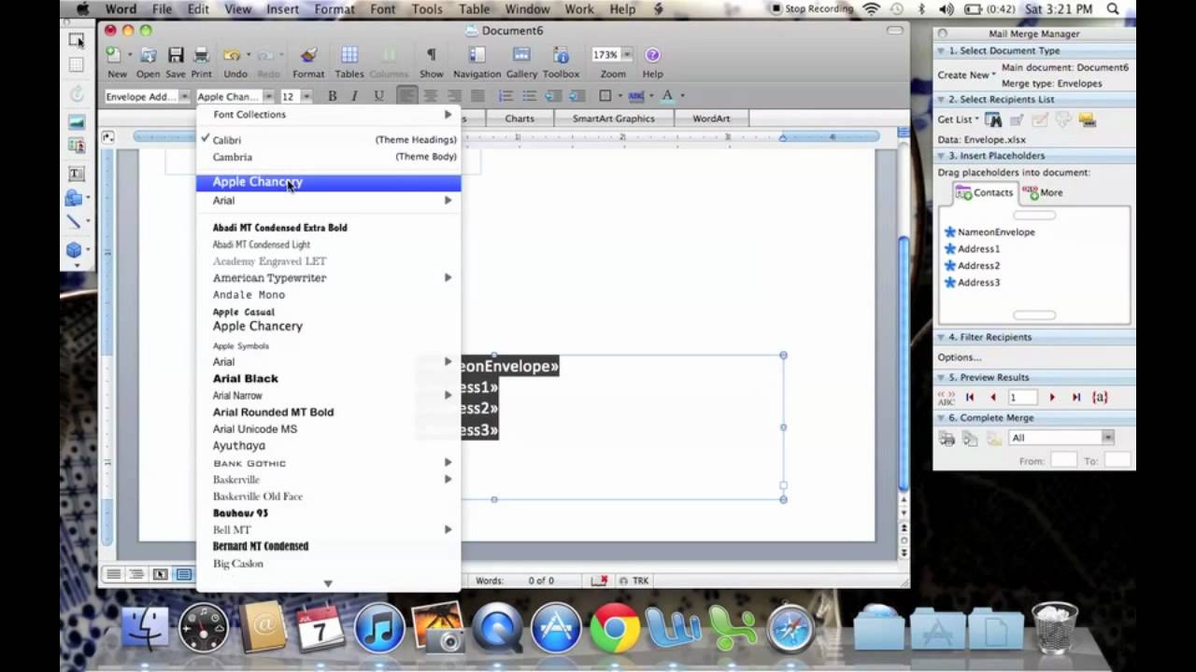Click the scroll-down arrow of font list
Screen dimensions: 1196x672
pos(328,583)
